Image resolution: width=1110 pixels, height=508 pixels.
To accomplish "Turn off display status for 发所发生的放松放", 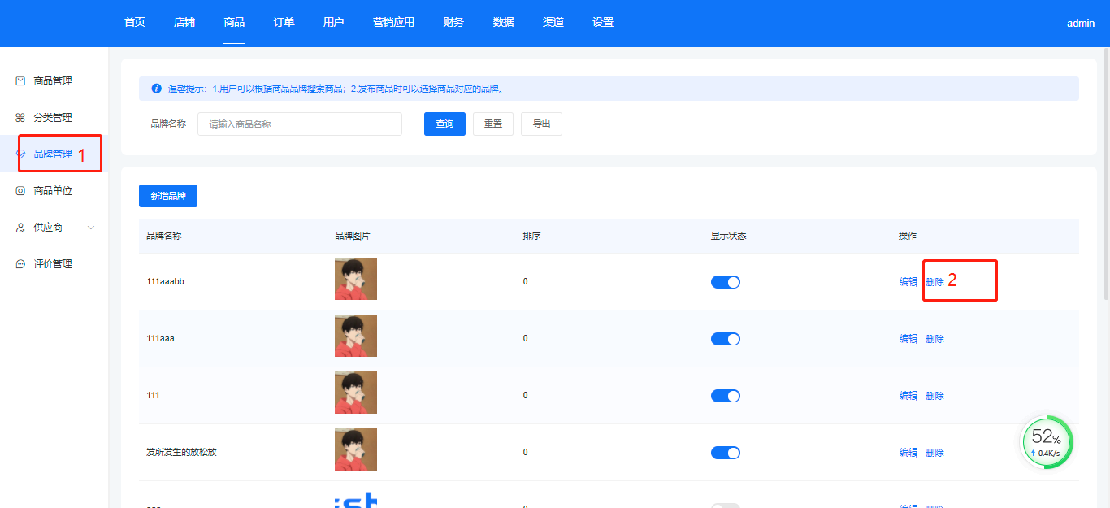I will click(725, 453).
